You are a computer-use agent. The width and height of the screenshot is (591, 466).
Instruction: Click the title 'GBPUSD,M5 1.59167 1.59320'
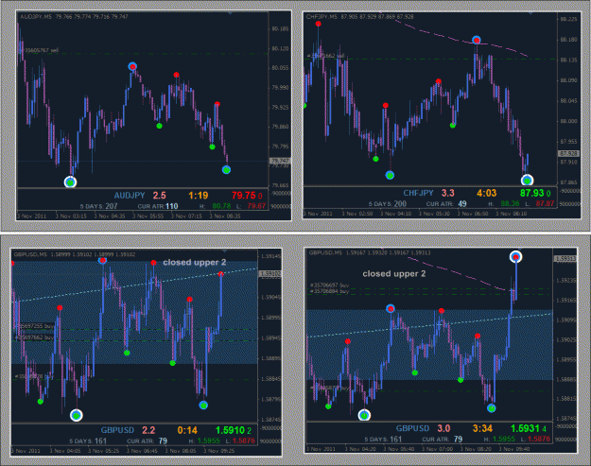pyautogui.click(x=370, y=252)
